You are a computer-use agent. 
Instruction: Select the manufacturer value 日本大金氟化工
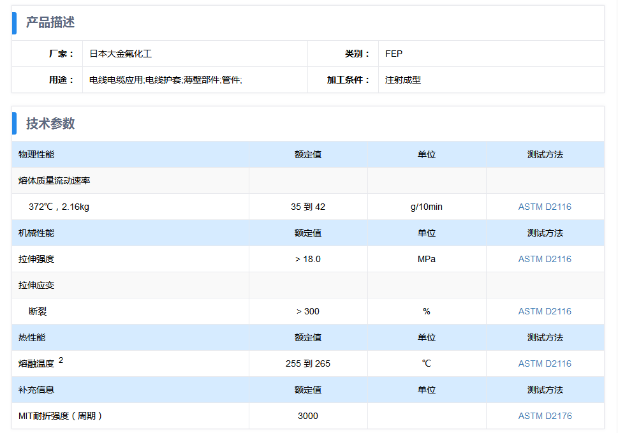[121, 54]
